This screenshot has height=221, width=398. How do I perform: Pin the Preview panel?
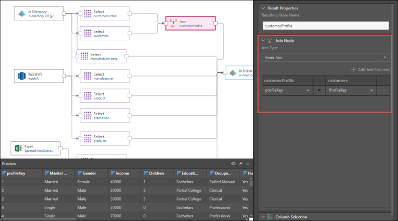(x=241, y=163)
